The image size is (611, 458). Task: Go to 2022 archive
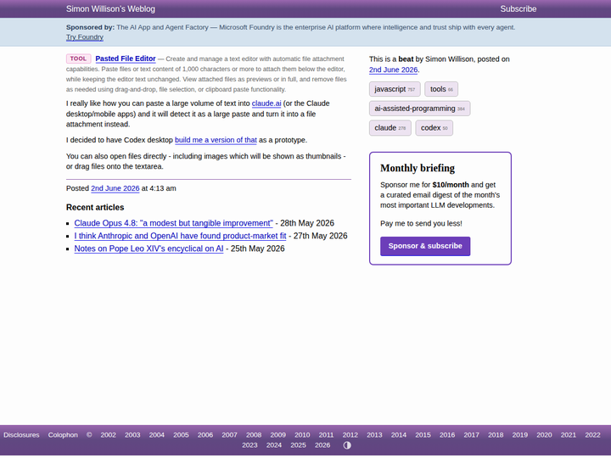(592, 434)
